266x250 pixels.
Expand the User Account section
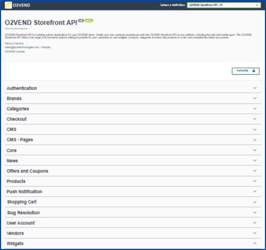(133, 223)
